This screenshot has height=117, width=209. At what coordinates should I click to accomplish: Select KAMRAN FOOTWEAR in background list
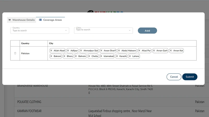pyautogui.click(x=29, y=111)
